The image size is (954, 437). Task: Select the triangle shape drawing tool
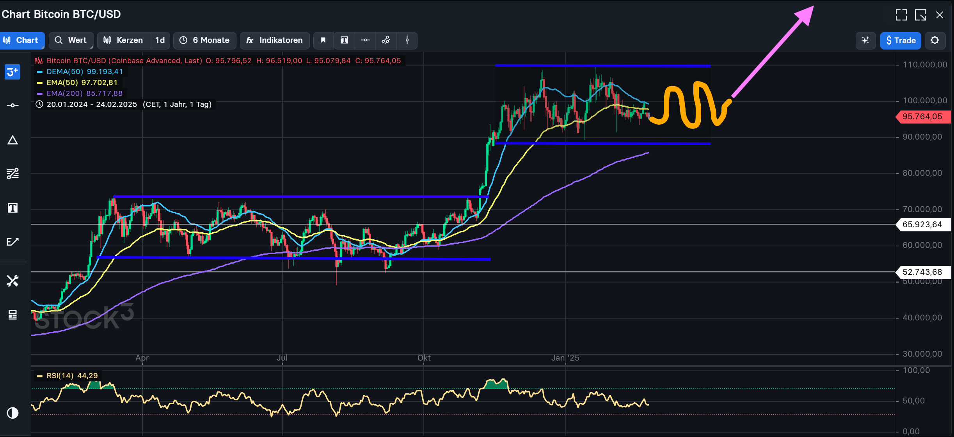tap(12, 140)
